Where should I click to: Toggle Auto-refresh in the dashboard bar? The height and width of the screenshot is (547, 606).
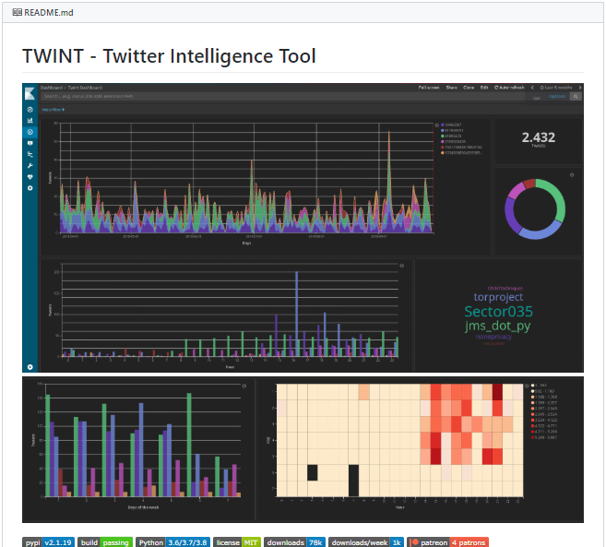(511, 88)
